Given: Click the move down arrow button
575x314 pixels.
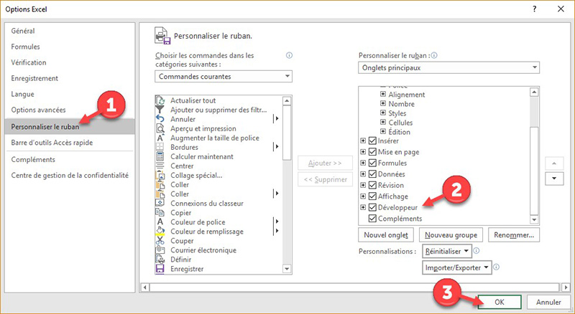Looking at the screenshot, I should point(554,179).
